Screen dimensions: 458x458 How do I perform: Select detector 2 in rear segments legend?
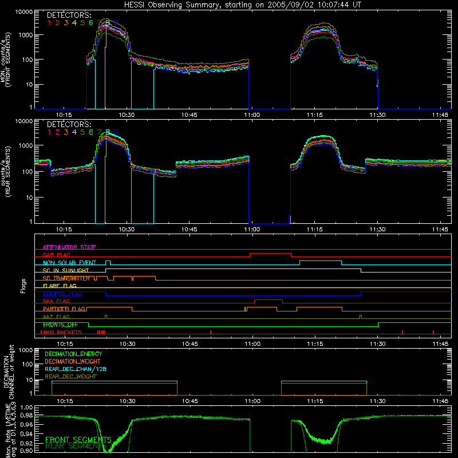(58, 132)
